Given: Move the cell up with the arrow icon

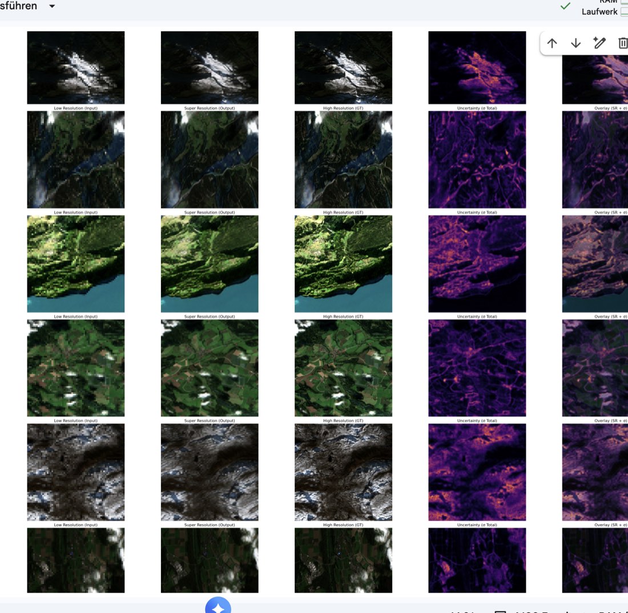Looking at the screenshot, I should (x=552, y=43).
